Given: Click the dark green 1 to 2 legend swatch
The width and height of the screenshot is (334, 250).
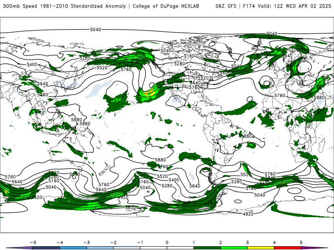Looking at the screenshot, I should [207, 248].
